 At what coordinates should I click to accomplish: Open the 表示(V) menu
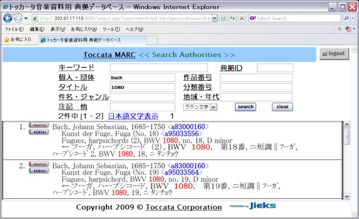coord(58,30)
